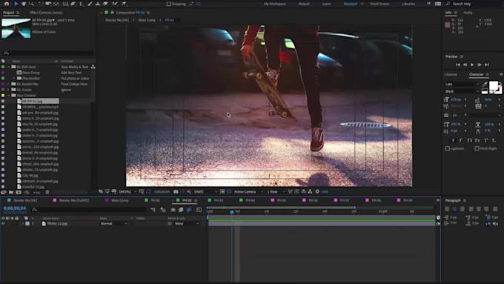Click the Home icon in toolbar

click(x=7, y=4)
